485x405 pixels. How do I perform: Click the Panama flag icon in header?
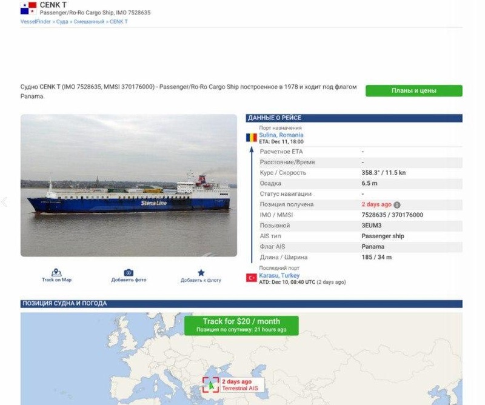coord(28,8)
